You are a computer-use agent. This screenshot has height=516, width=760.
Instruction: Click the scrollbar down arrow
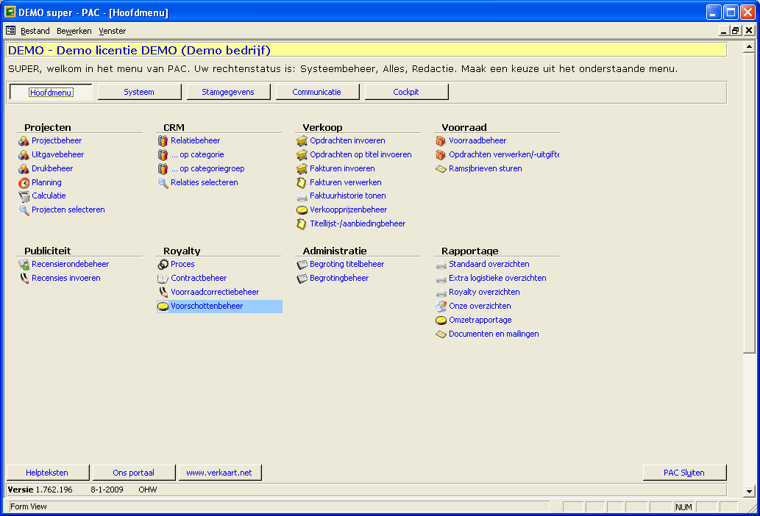click(749, 491)
